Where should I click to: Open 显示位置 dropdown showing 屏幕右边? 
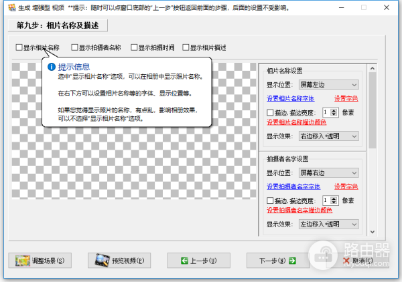click(329, 173)
